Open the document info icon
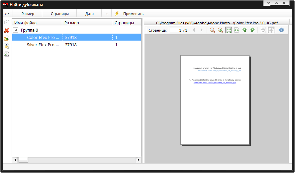295x173 pixels. pyautogui.click(x=282, y=30)
